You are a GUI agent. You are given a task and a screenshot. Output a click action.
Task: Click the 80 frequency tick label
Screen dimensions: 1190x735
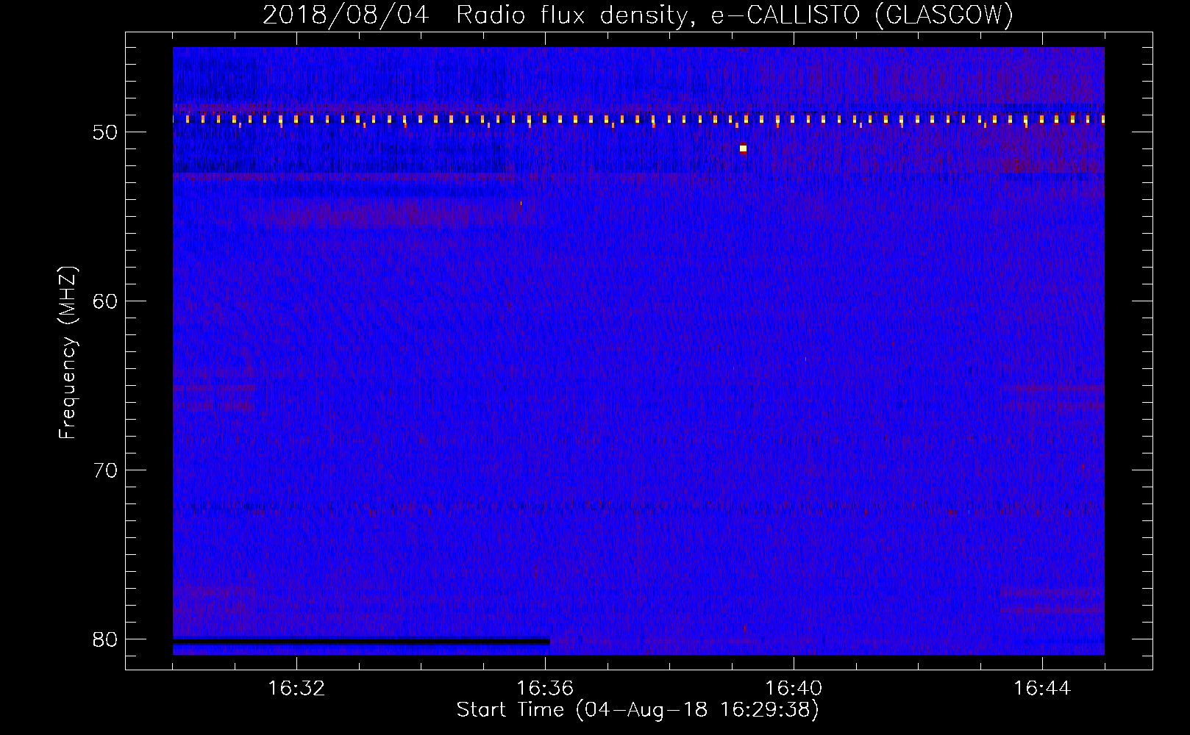coord(105,639)
